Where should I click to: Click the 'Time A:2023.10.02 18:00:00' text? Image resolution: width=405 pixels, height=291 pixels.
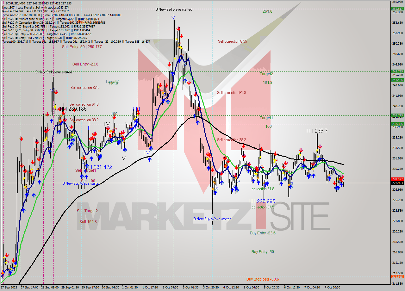22,15
